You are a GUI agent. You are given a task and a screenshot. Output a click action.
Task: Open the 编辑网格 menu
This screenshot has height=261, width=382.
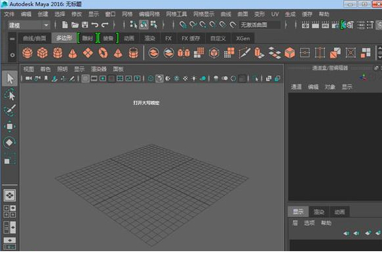click(149, 14)
